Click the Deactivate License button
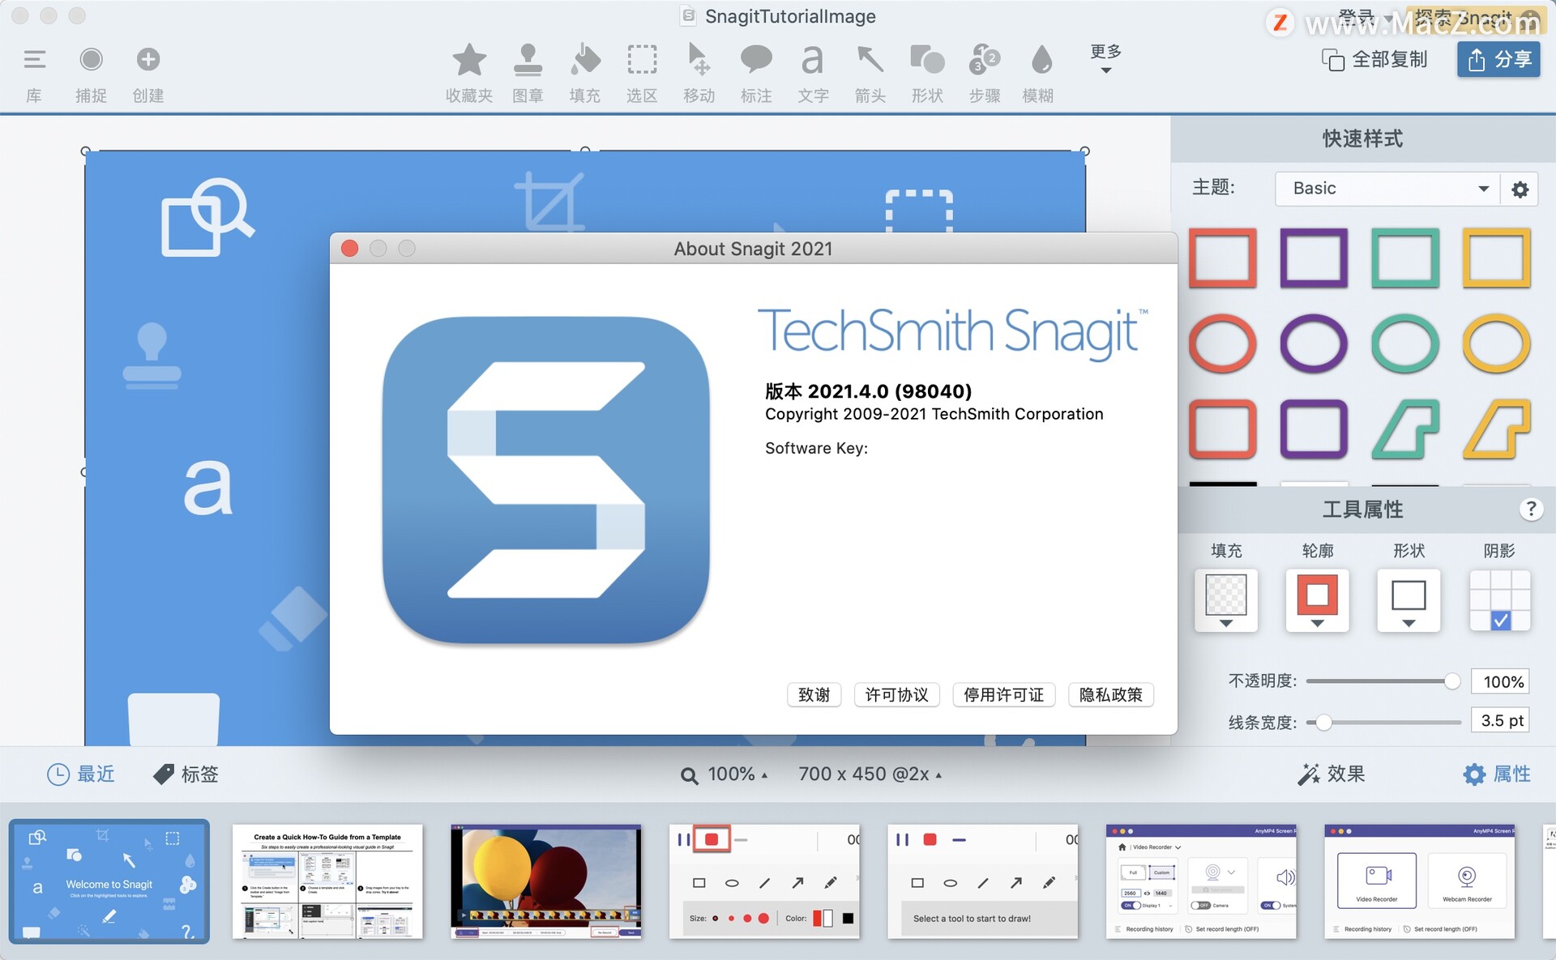 (x=1003, y=694)
